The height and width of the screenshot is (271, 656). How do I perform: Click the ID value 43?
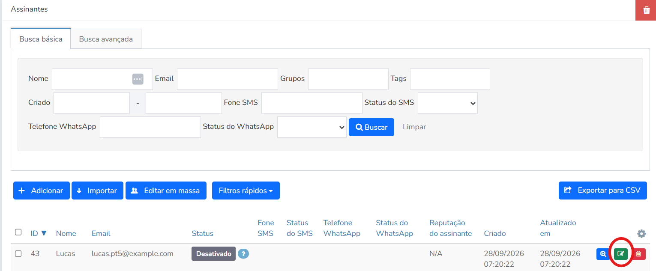tap(35, 253)
